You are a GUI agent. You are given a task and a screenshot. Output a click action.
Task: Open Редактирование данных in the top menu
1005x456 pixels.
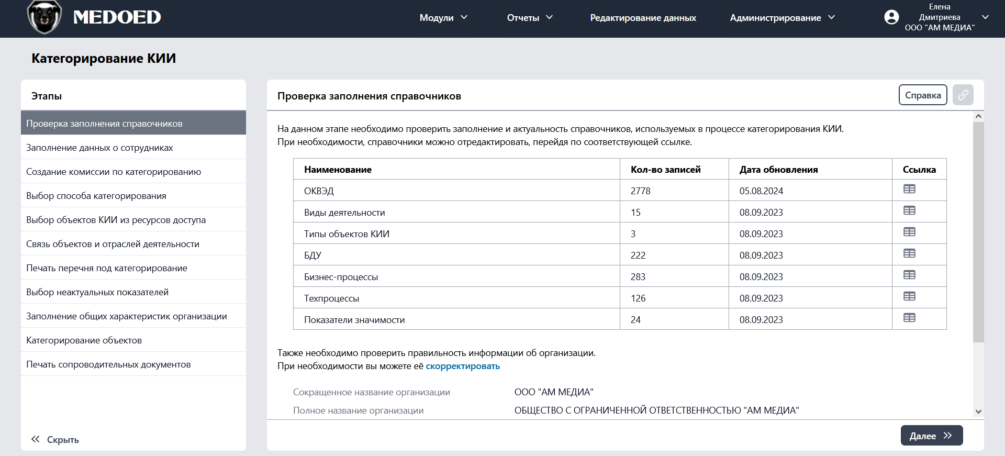(x=643, y=18)
